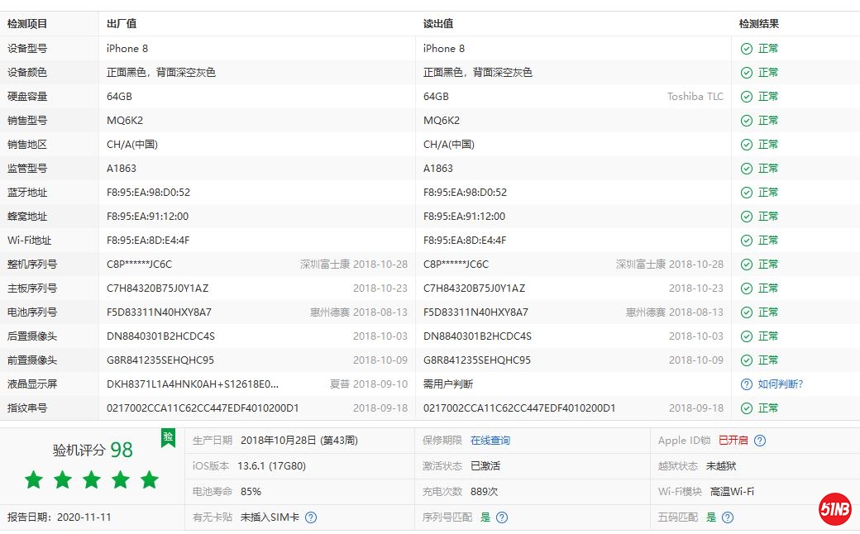Screen dimensions: 860x534
Task: Click the 需用户判断 readout cell
Action: point(448,384)
